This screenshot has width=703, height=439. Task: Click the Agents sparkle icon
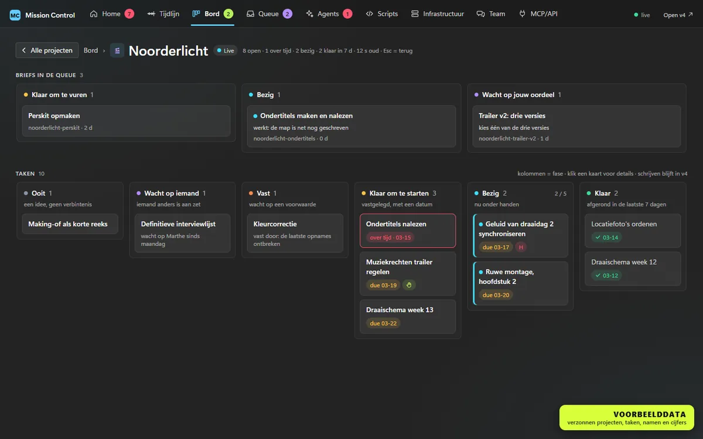[x=310, y=13]
